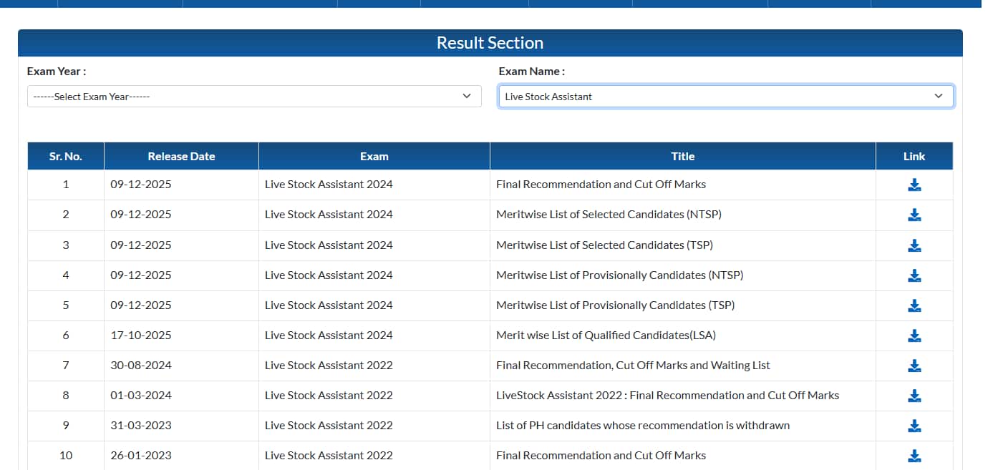This screenshot has height=470, width=988.
Task: Open the Exam Name dropdown
Action: pos(725,97)
